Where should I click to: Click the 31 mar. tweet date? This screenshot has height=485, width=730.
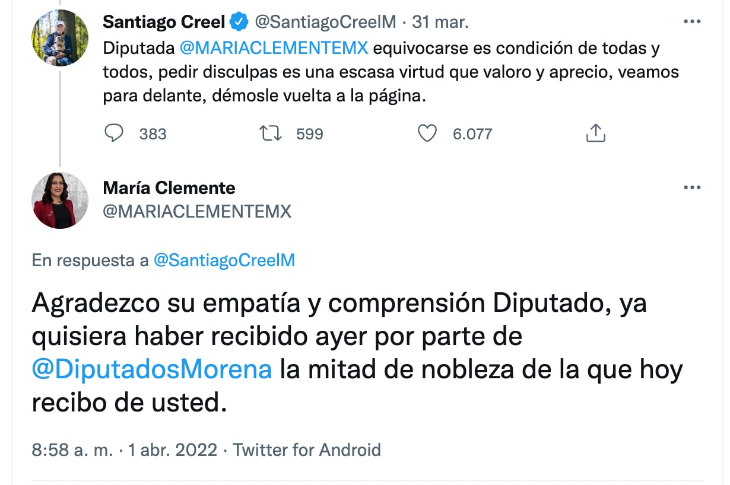point(440,23)
